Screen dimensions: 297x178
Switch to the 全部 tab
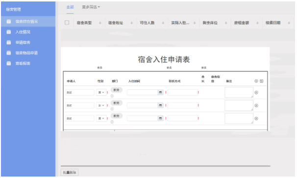[70, 7]
